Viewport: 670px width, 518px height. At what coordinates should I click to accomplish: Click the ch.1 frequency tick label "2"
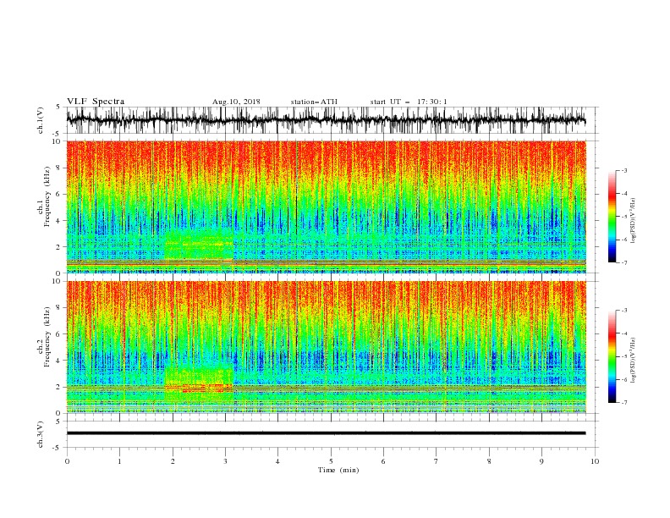(60, 247)
